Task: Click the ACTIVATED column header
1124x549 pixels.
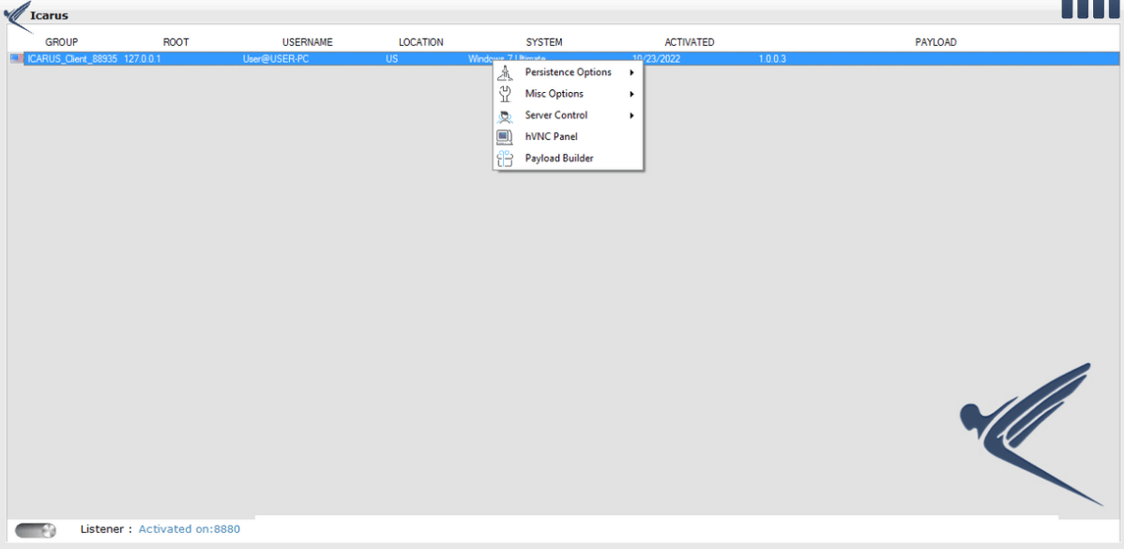Action: click(x=690, y=42)
